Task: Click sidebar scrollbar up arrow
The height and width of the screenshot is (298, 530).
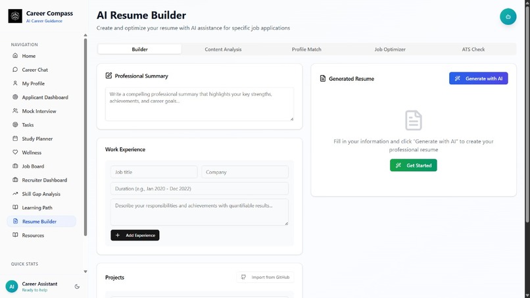Action: coord(85,35)
